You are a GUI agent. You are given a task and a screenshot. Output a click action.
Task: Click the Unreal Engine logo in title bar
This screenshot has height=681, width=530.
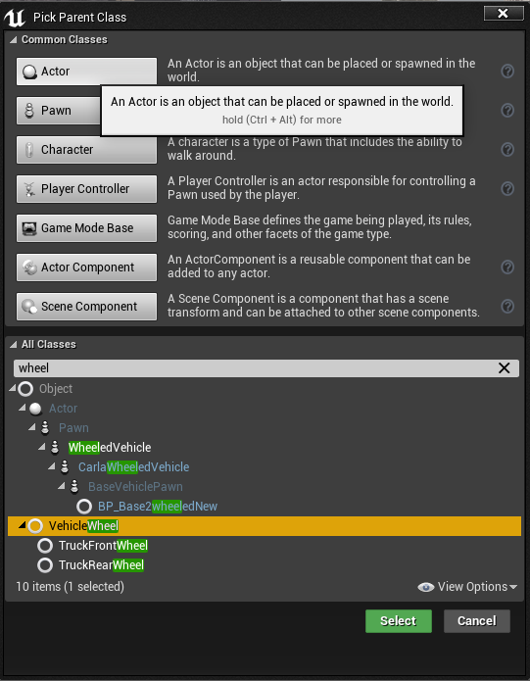pyautogui.click(x=15, y=18)
